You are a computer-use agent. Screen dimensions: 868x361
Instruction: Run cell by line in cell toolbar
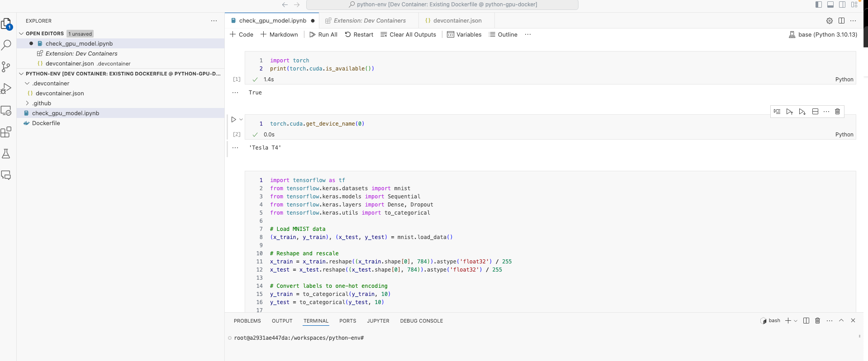[x=777, y=112]
